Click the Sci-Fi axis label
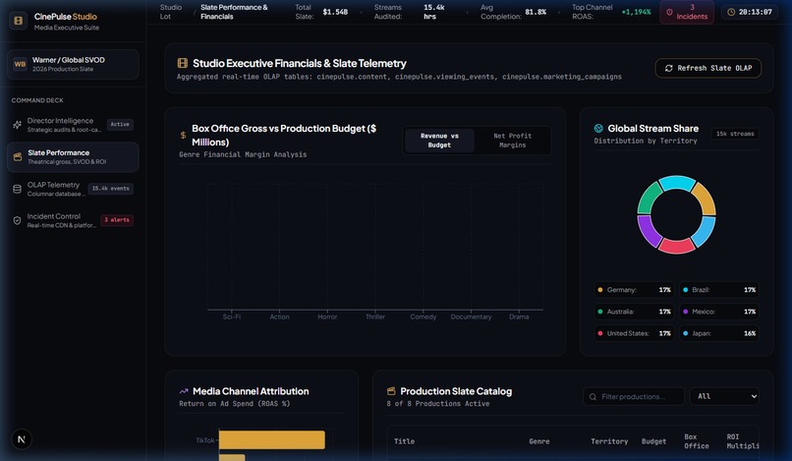This screenshot has width=792, height=461. pos(232,317)
